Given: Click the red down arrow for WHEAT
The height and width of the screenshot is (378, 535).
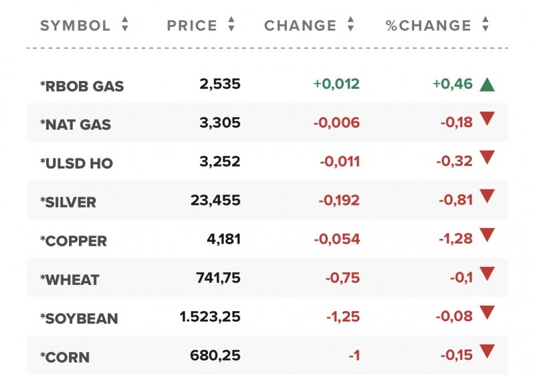Looking at the screenshot, I should tap(487, 274).
